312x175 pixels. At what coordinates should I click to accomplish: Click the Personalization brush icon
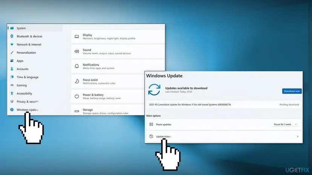[12, 53]
